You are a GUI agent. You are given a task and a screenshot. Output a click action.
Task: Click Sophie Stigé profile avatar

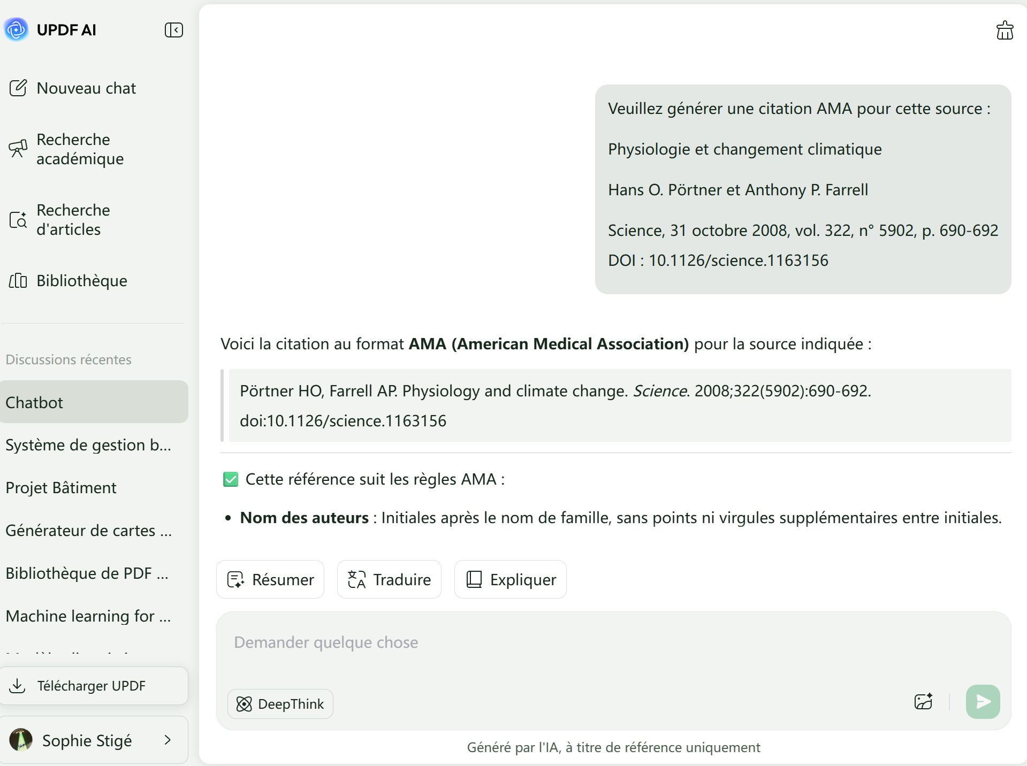(x=21, y=740)
